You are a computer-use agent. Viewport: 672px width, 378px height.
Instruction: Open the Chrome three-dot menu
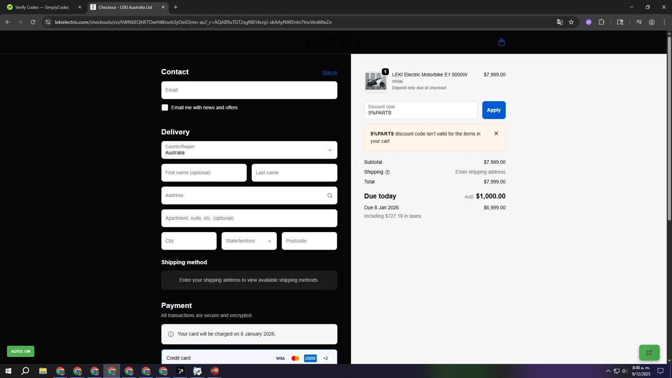point(664,22)
